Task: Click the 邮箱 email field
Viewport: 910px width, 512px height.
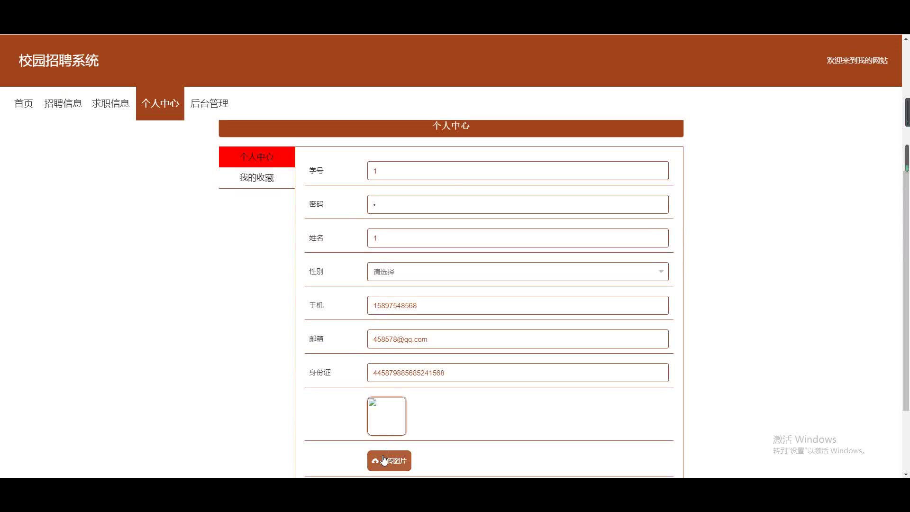Action: (518, 339)
